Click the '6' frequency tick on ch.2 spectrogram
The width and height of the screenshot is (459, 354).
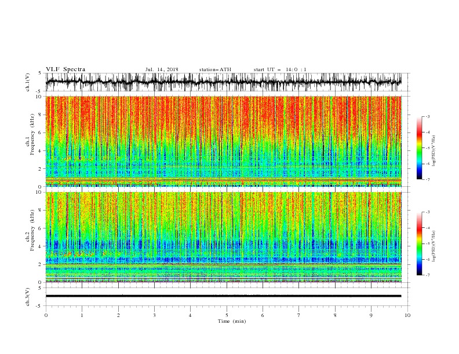(x=41, y=228)
